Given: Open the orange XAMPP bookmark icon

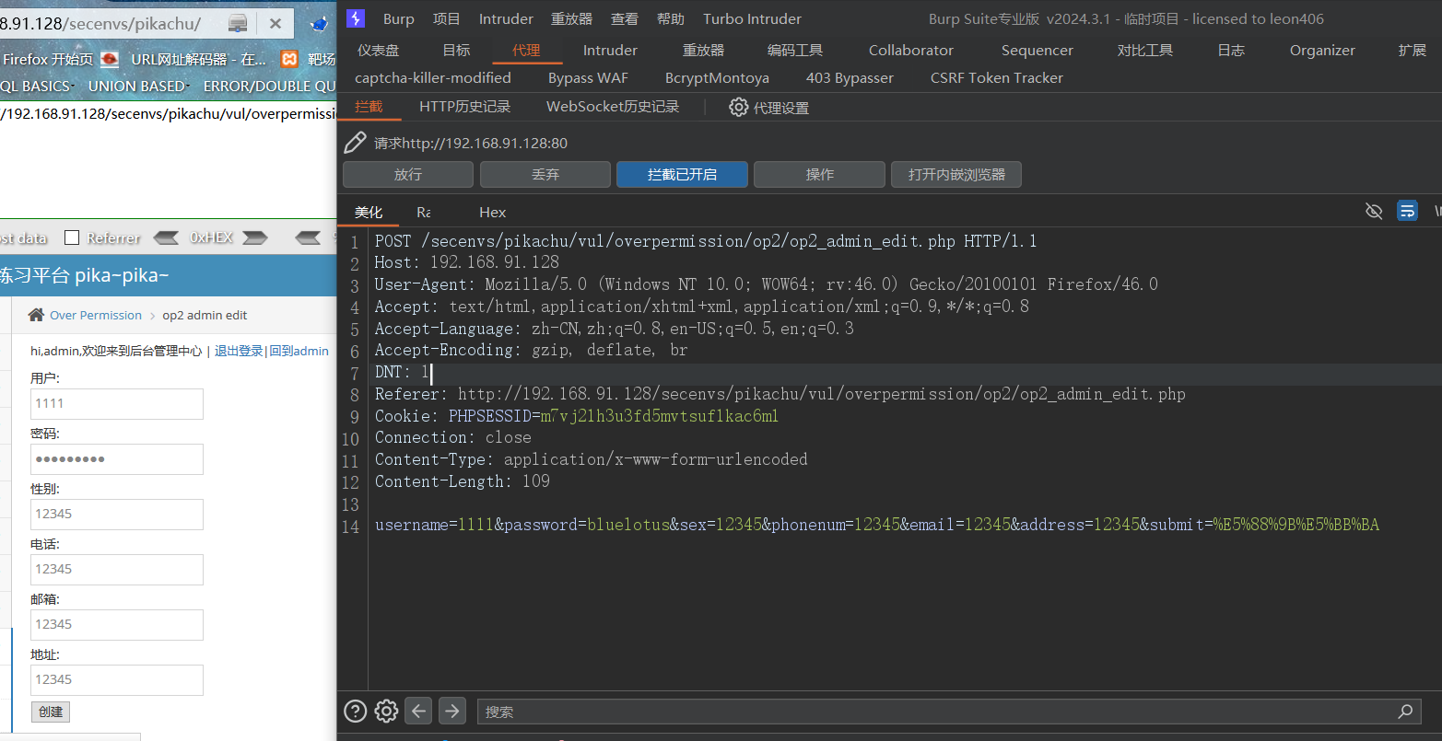Looking at the screenshot, I should 289,59.
